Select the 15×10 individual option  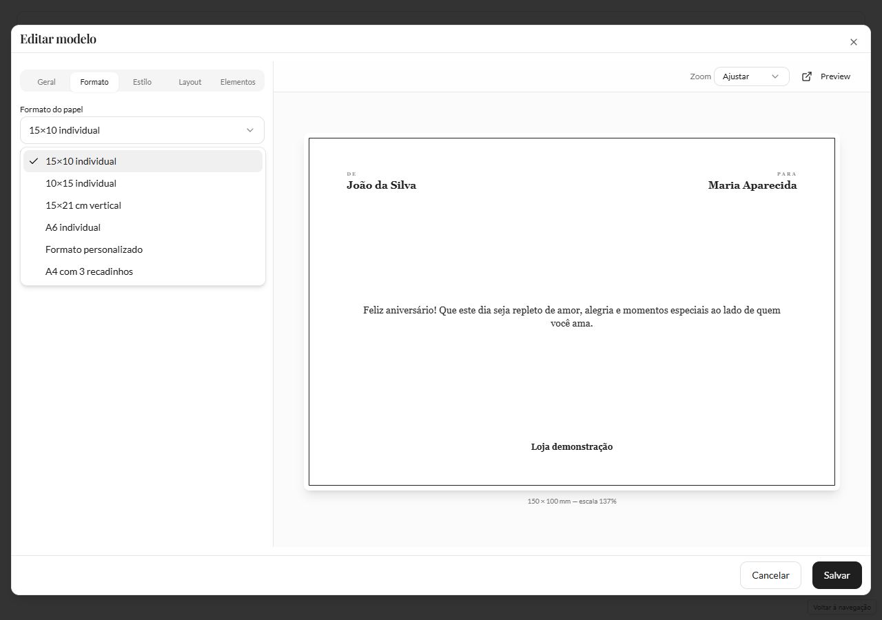(143, 161)
